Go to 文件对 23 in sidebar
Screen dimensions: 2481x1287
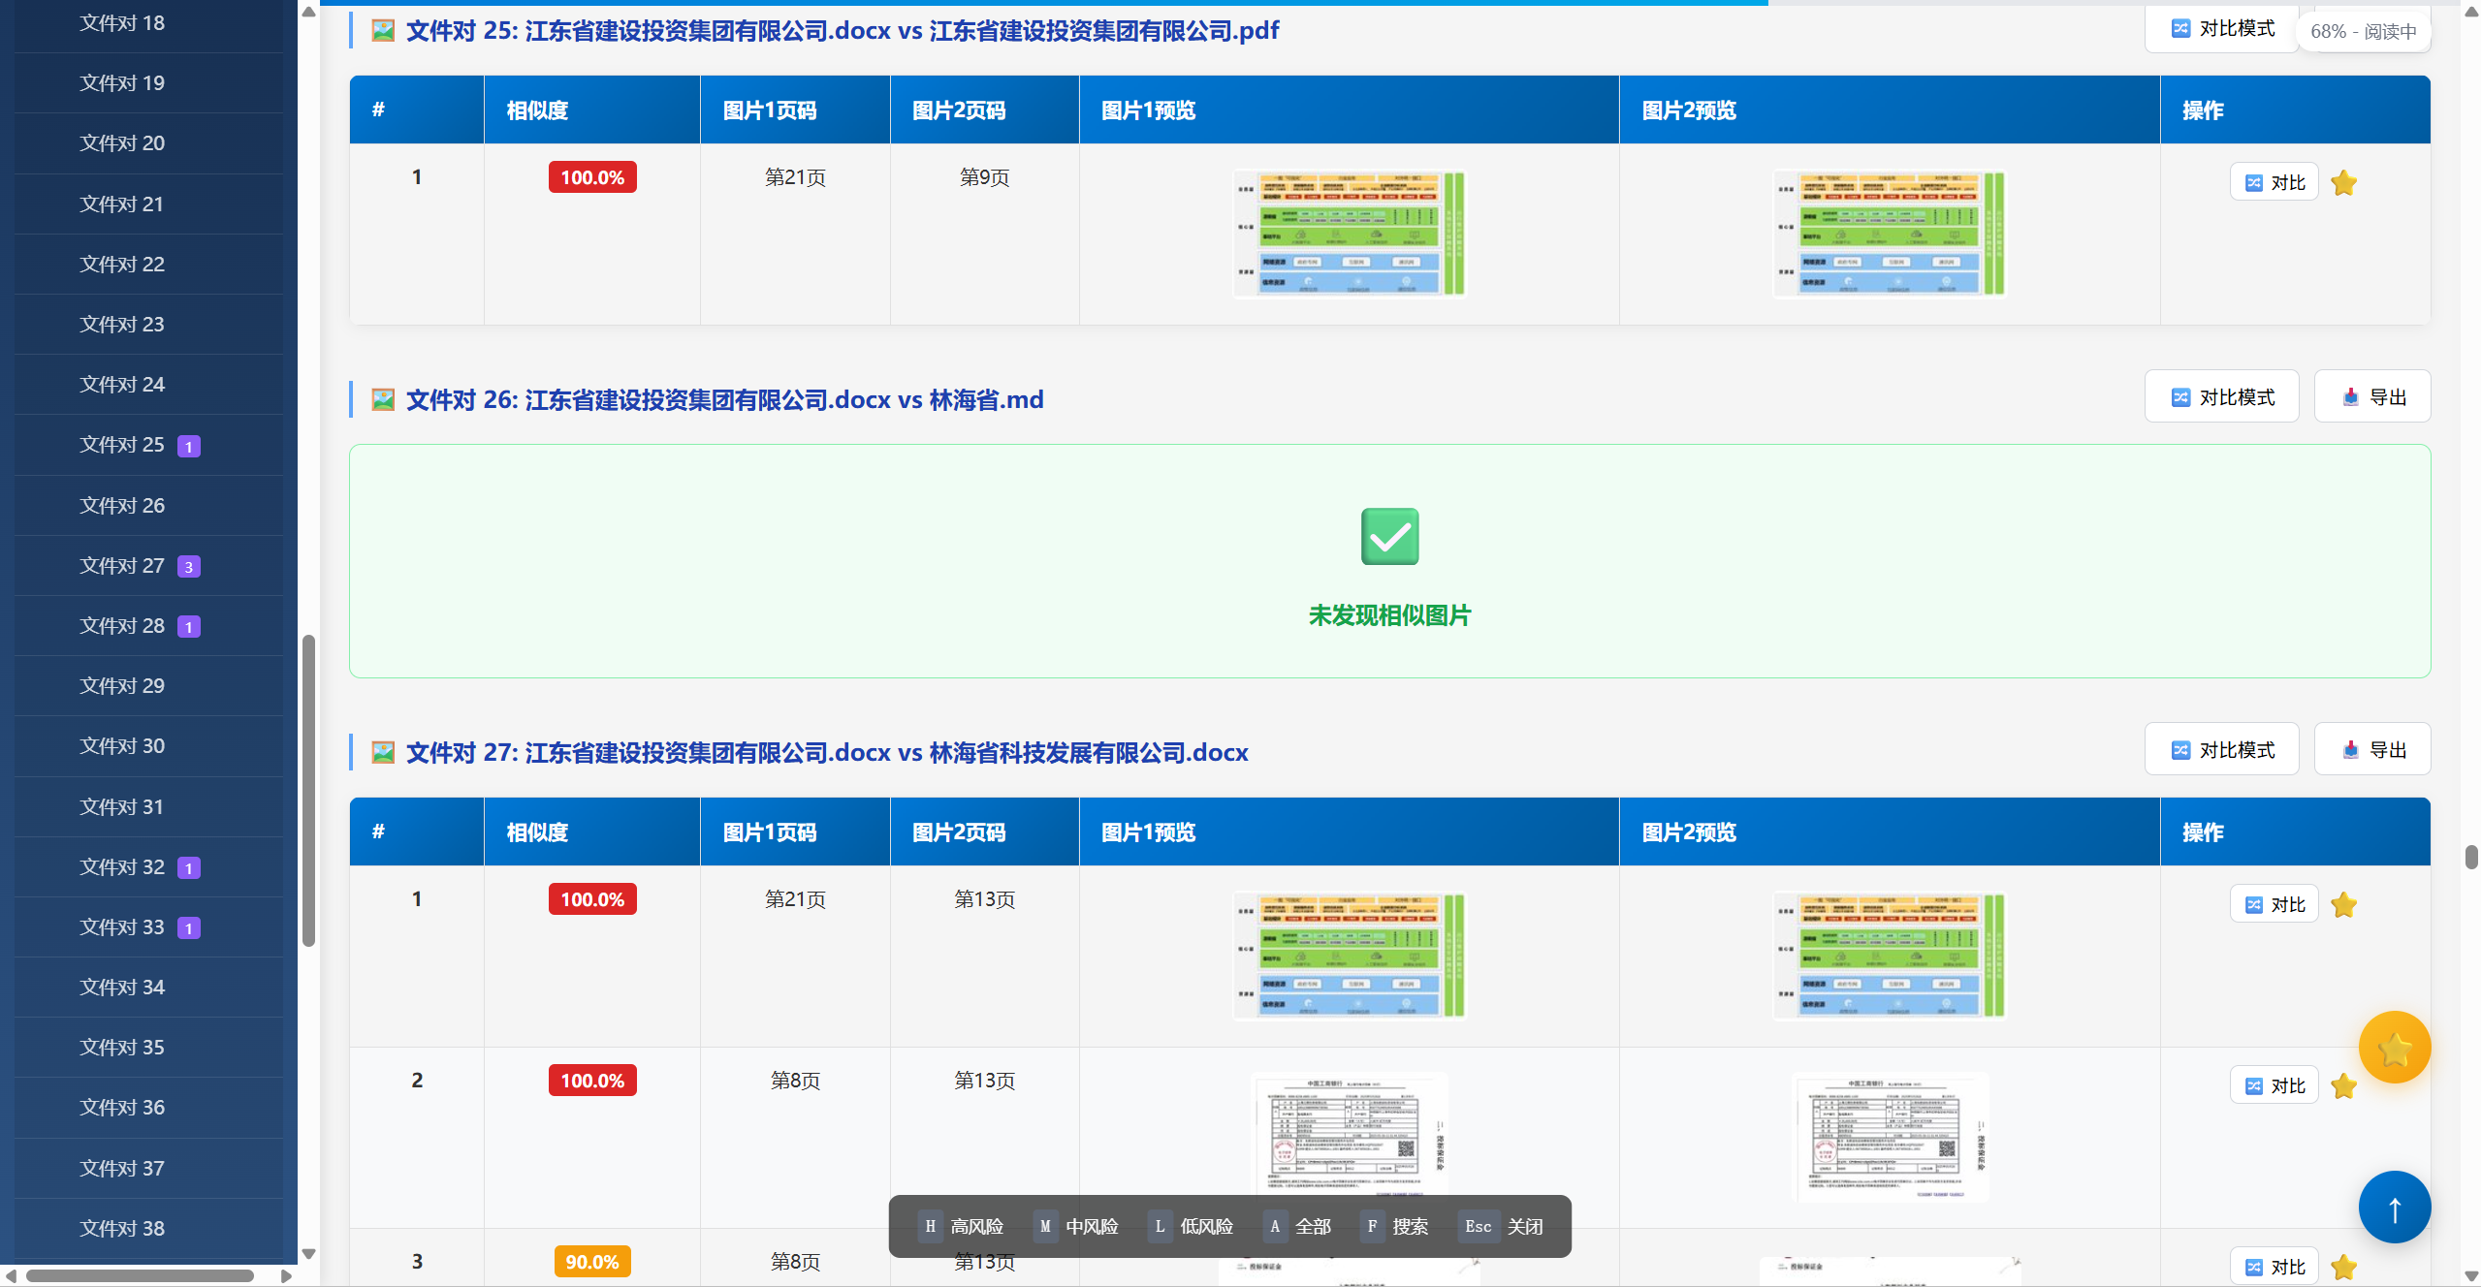point(149,325)
